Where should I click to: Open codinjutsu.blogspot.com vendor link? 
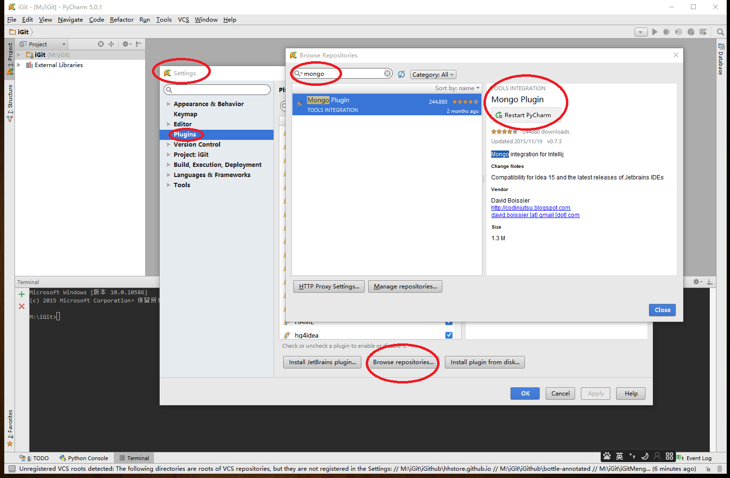coord(531,208)
